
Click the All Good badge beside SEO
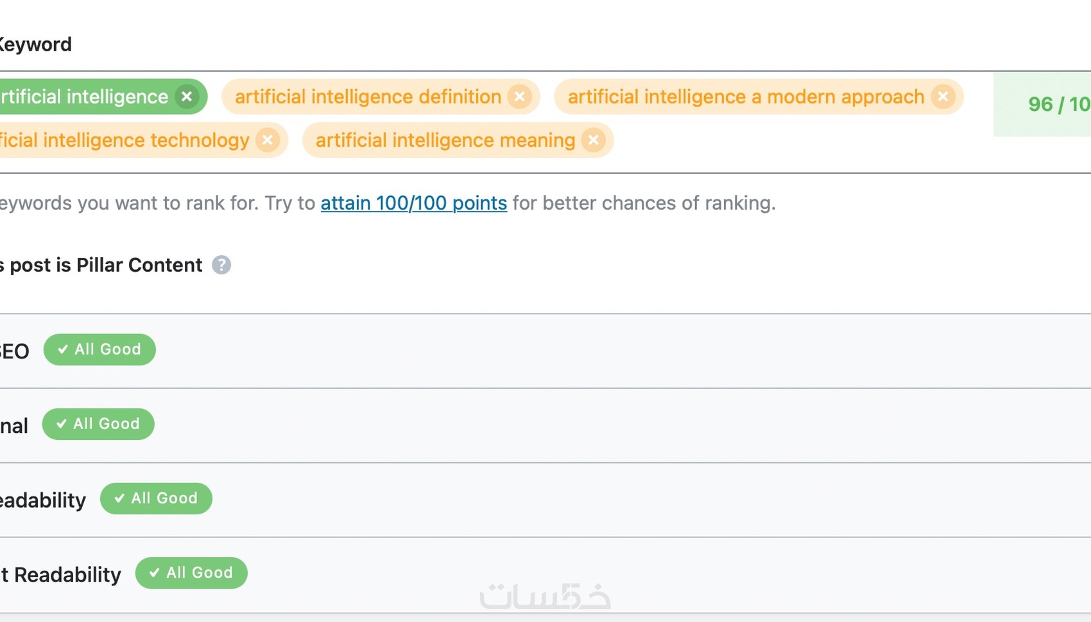(x=99, y=349)
